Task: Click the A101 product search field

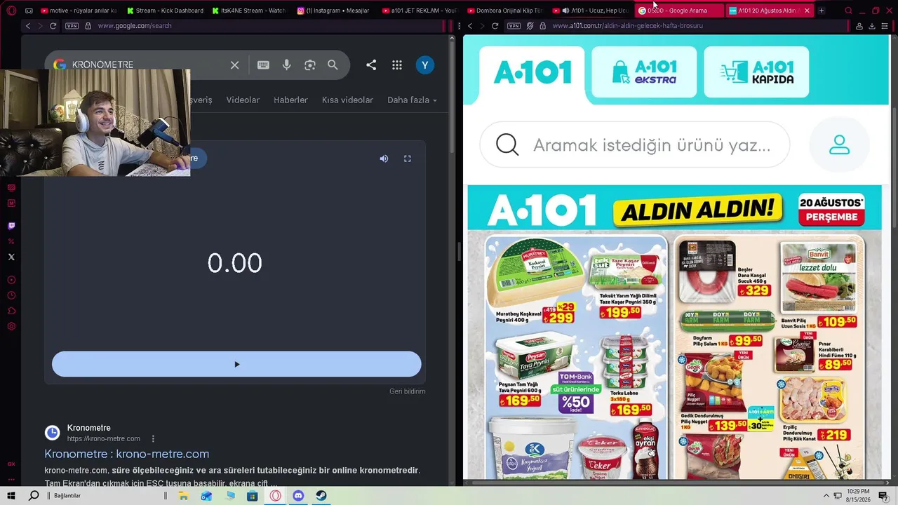Action: 635,144
